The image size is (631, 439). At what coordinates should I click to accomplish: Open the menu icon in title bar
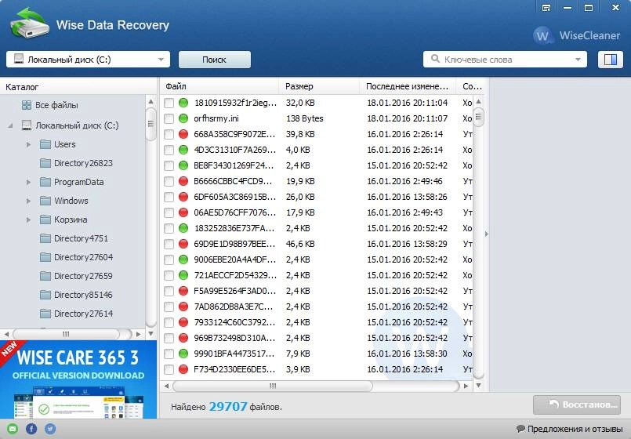tap(546, 8)
